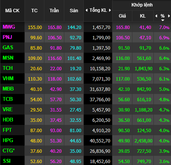The height and width of the screenshot is (165, 171).
Task: Open MWG stock symbol
Action: click(x=9, y=27)
